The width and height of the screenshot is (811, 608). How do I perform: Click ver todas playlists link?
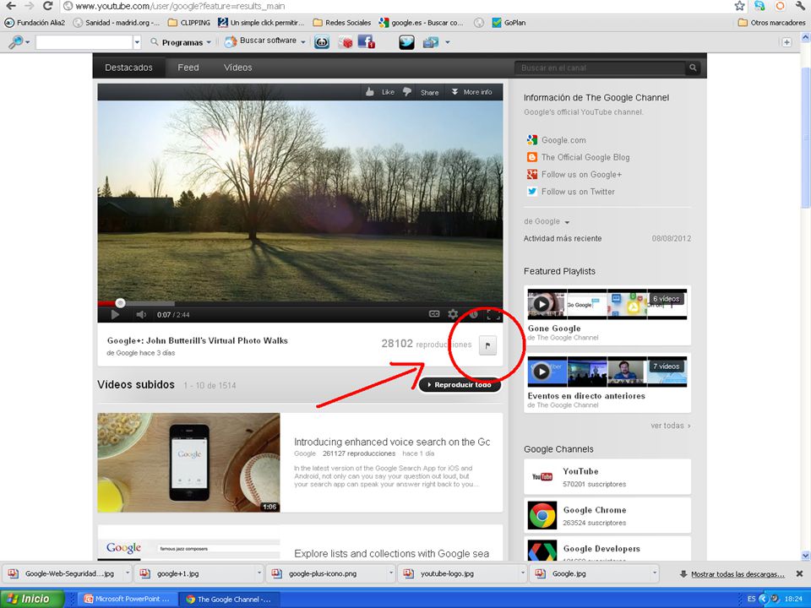tap(670, 426)
